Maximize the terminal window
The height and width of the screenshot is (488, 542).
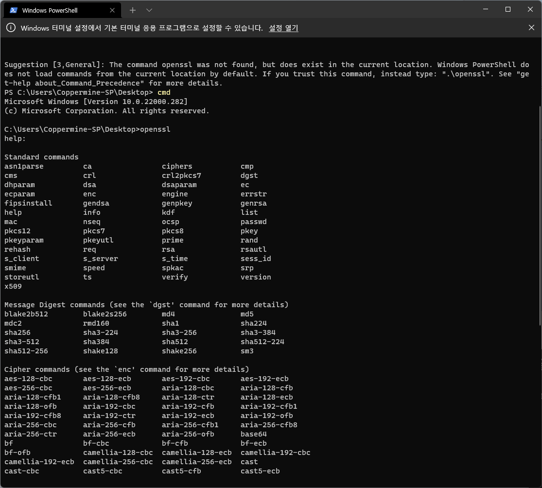(x=508, y=9)
